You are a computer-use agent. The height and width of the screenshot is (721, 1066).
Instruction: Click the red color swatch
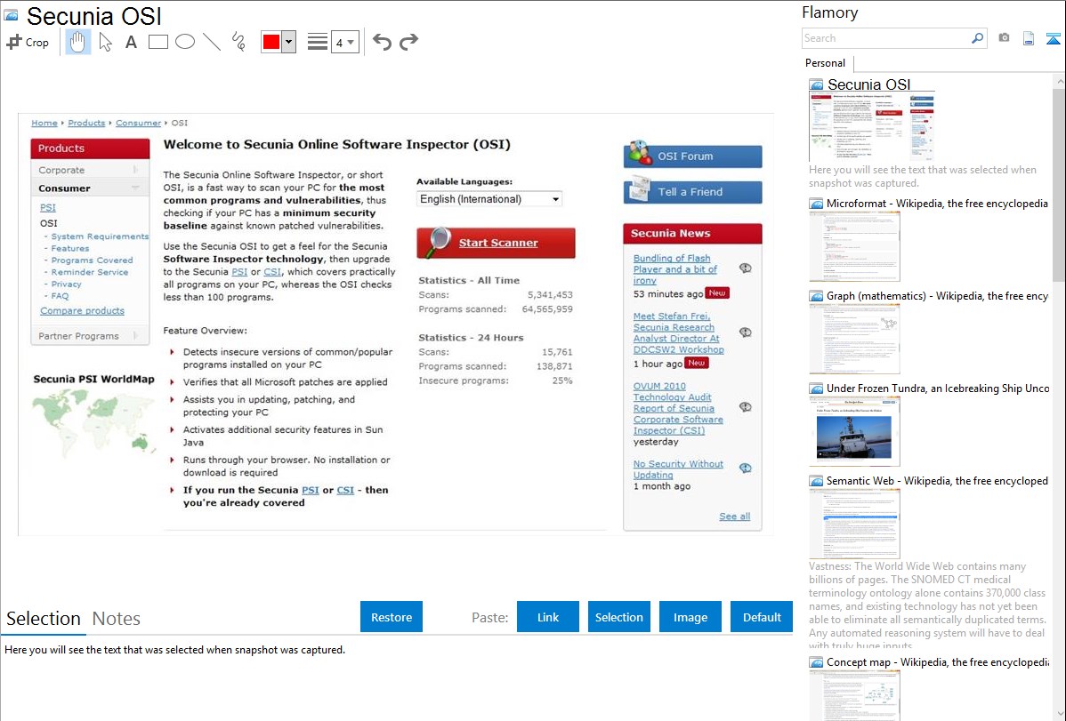271,42
